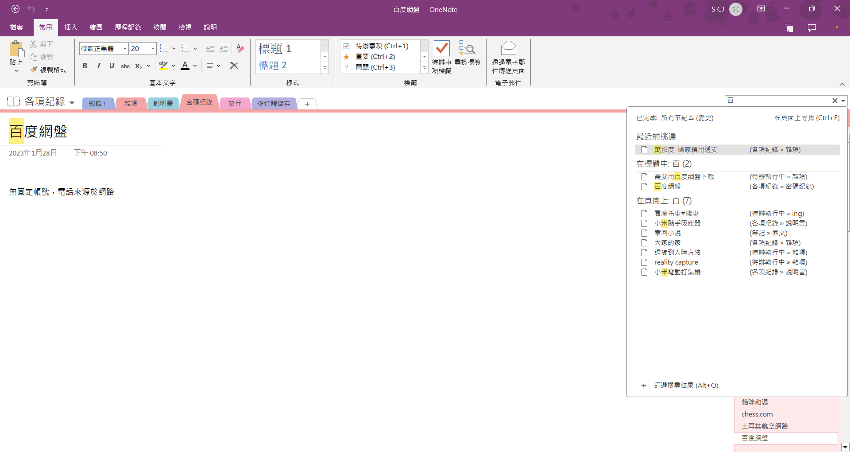The width and height of the screenshot is (850, 452).
Task: Switch to the 校閱 ribbon tab
Action: tap(160, 27)
